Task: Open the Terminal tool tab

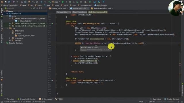Action: pos(9,99)
